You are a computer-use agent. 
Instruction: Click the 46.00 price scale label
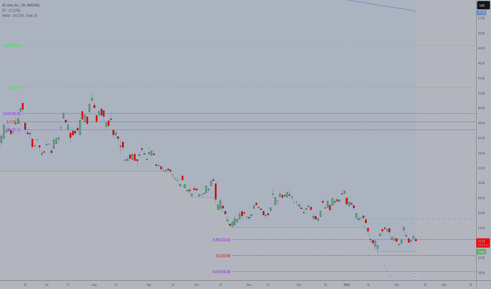[481, 64]
